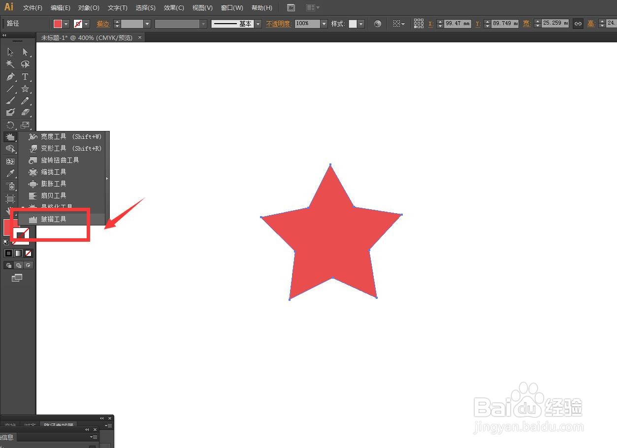This screenshot has width=617, height=448.
Task: Open the 窗口 menu
Action: 231,7
